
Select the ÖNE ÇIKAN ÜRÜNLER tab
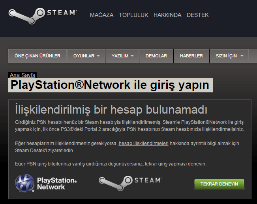click(x=38, y=56)
